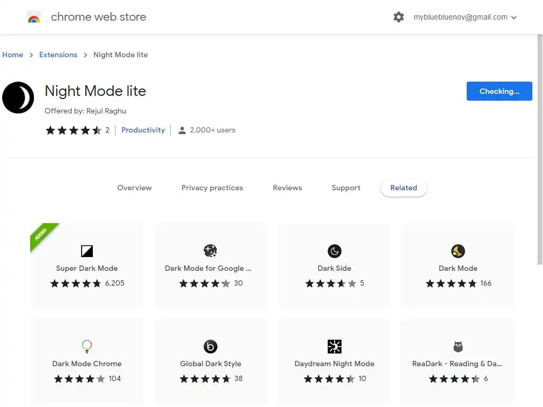Click the Dark Mode Chrome 104 rating stars

[x=80, y=379]
